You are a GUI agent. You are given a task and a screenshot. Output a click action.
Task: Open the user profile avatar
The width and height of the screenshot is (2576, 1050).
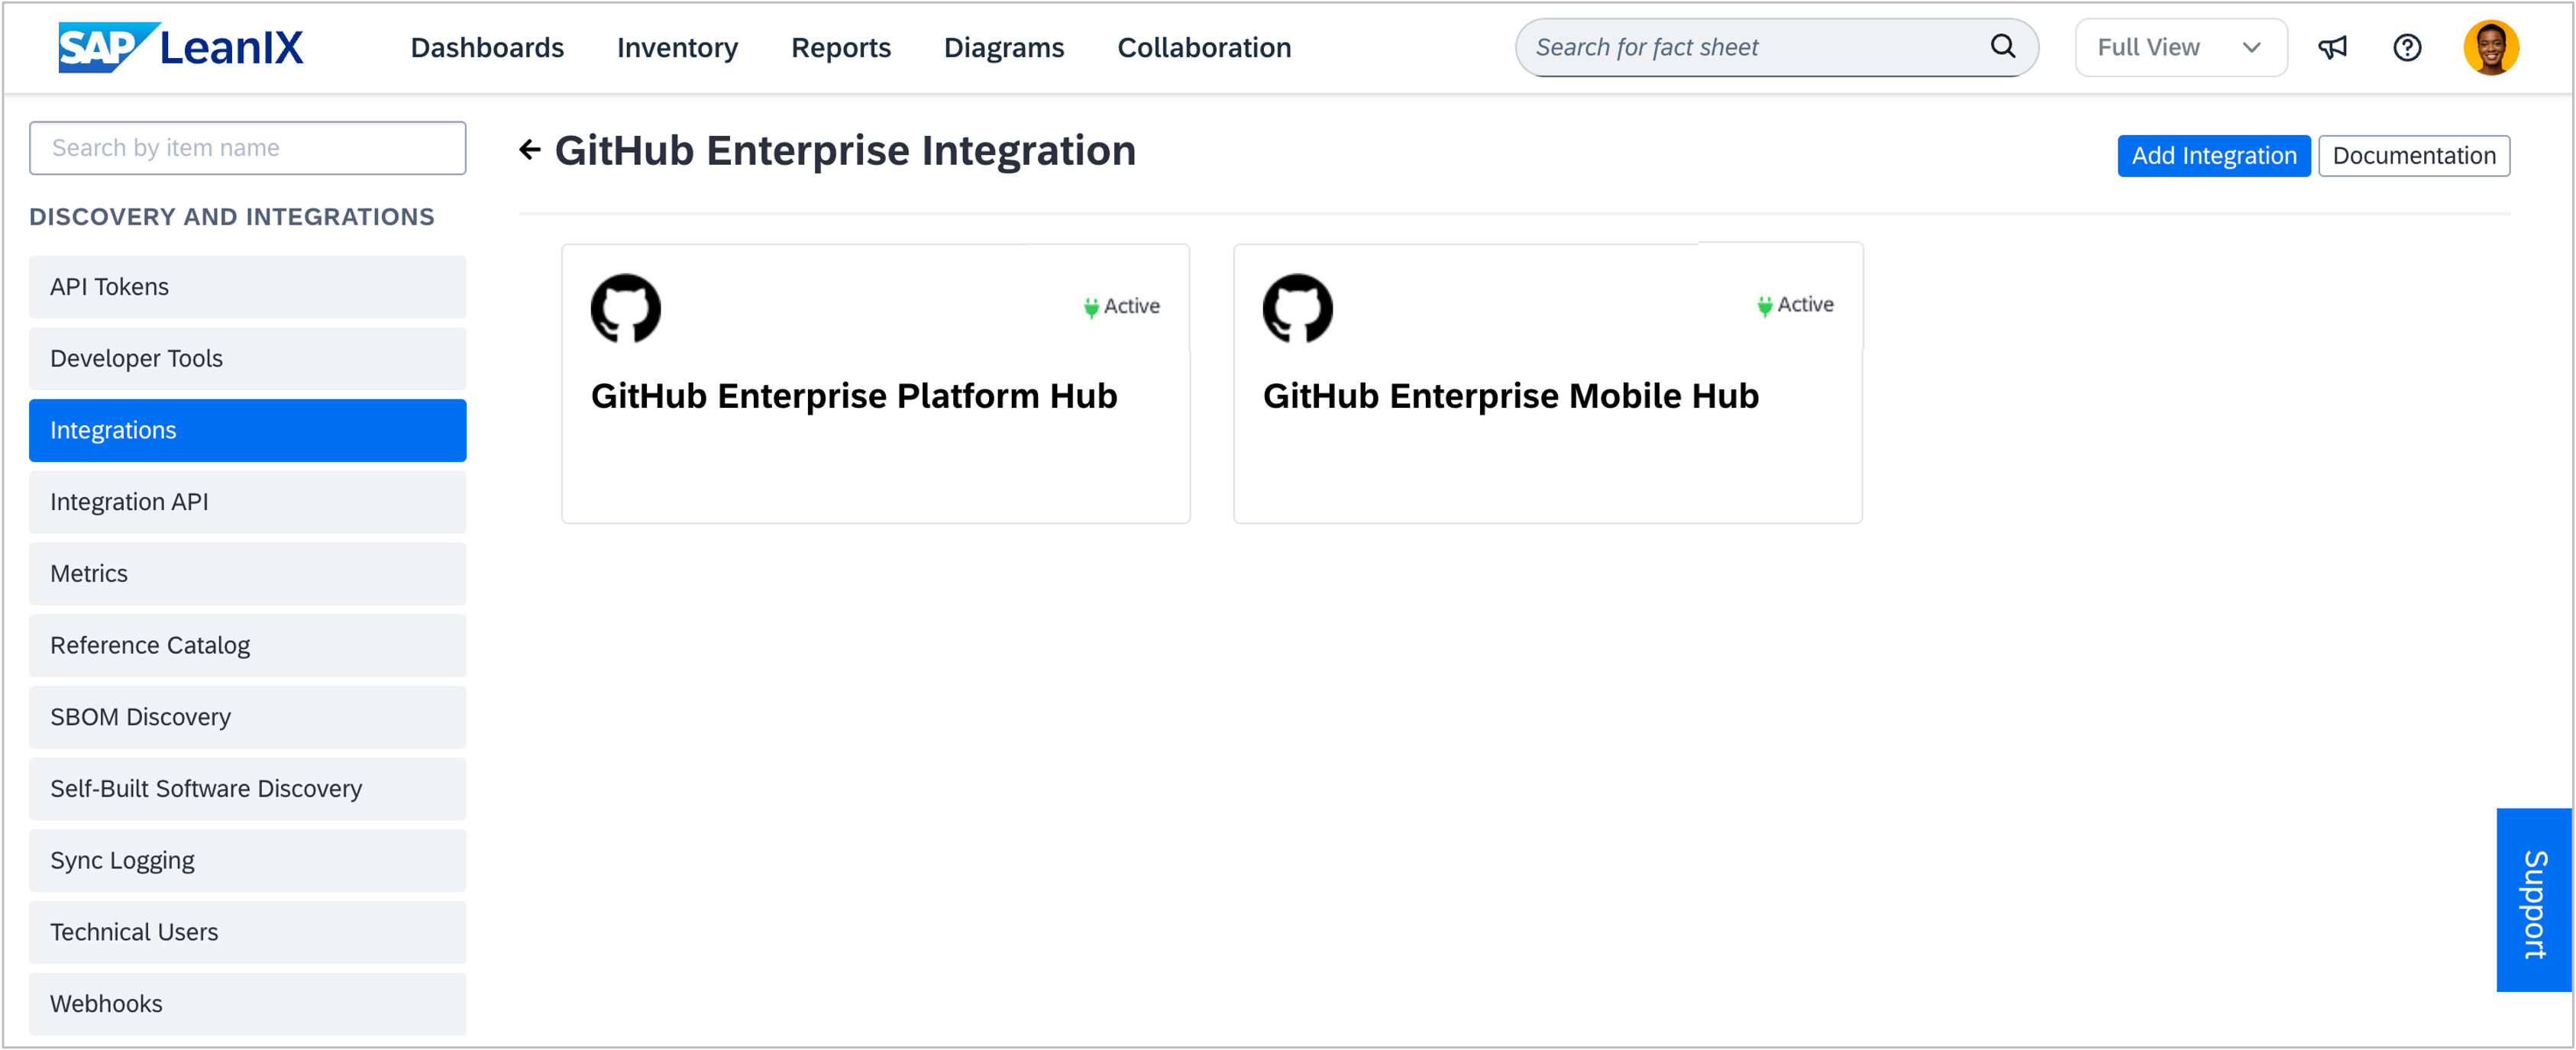coord(2491,47)
